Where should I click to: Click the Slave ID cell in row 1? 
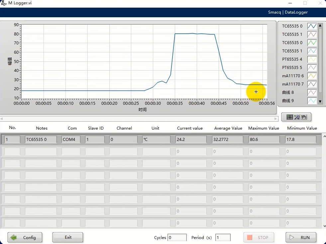(x=95, y=140)
